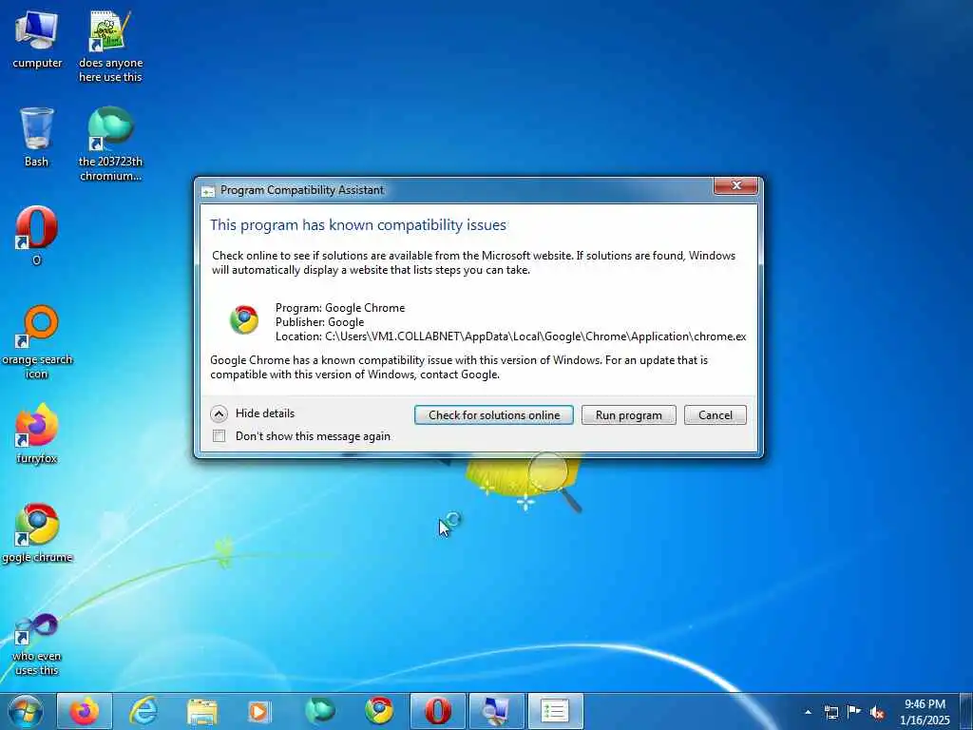
Task: Select the 'orange search icon' shortcut
Action: [37, 341]
